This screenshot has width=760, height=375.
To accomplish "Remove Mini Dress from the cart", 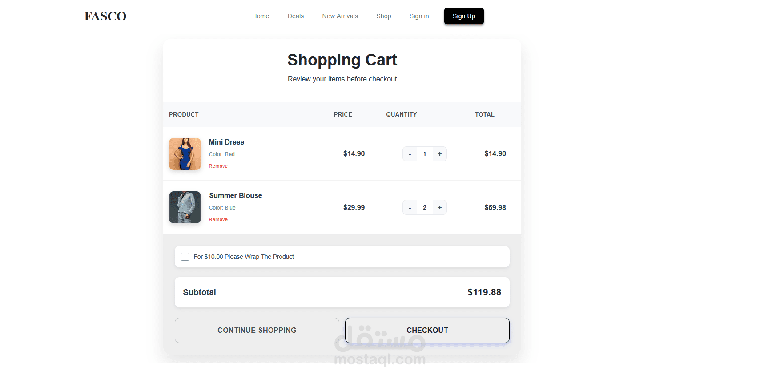I will click(x=218, y=166).
